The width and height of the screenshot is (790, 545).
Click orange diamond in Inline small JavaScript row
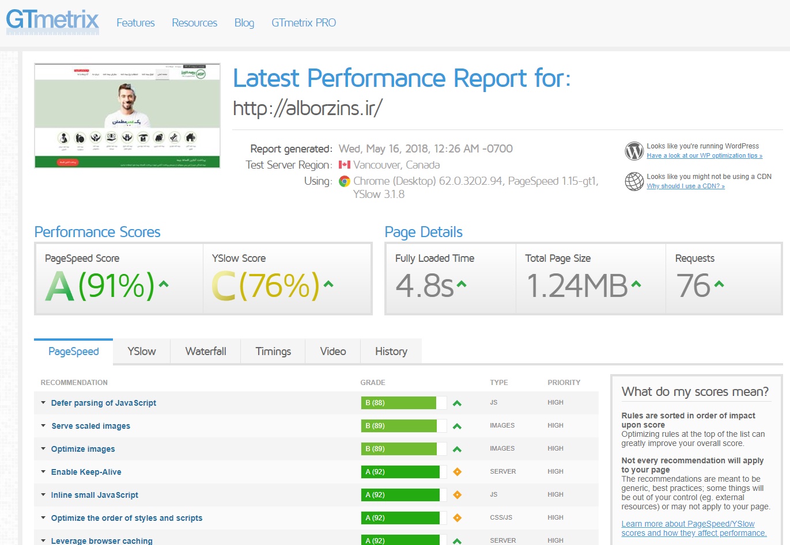pyautogui.click(x=457, y=495)
